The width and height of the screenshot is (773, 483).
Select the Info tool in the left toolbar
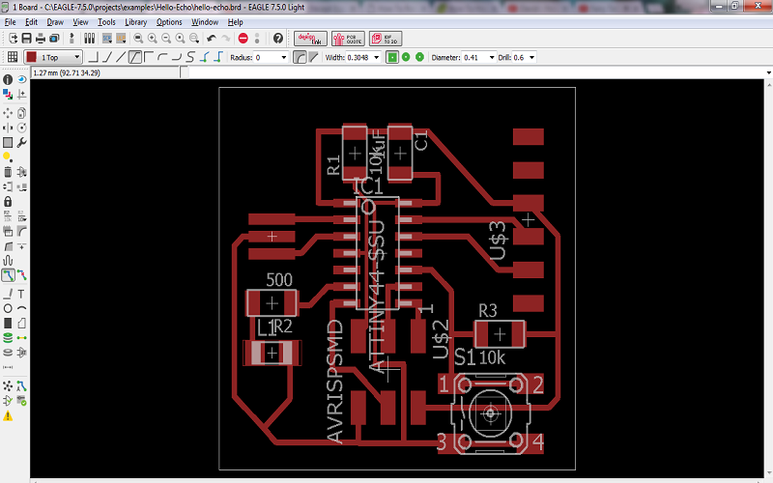click(8, 79)
